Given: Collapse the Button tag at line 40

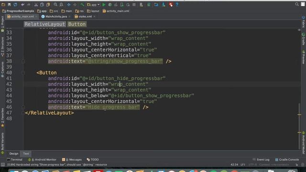Looking at the screenshot, I should 23,73.
